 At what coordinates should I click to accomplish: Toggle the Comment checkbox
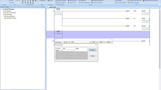56,42
